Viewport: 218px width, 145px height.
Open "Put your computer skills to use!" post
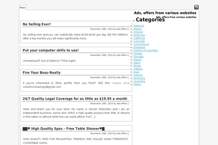click(x=51, y=50)
